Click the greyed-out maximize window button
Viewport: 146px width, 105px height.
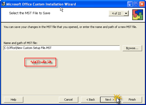point(136,4)
